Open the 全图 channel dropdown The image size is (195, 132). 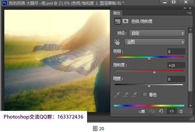(155, 42)
